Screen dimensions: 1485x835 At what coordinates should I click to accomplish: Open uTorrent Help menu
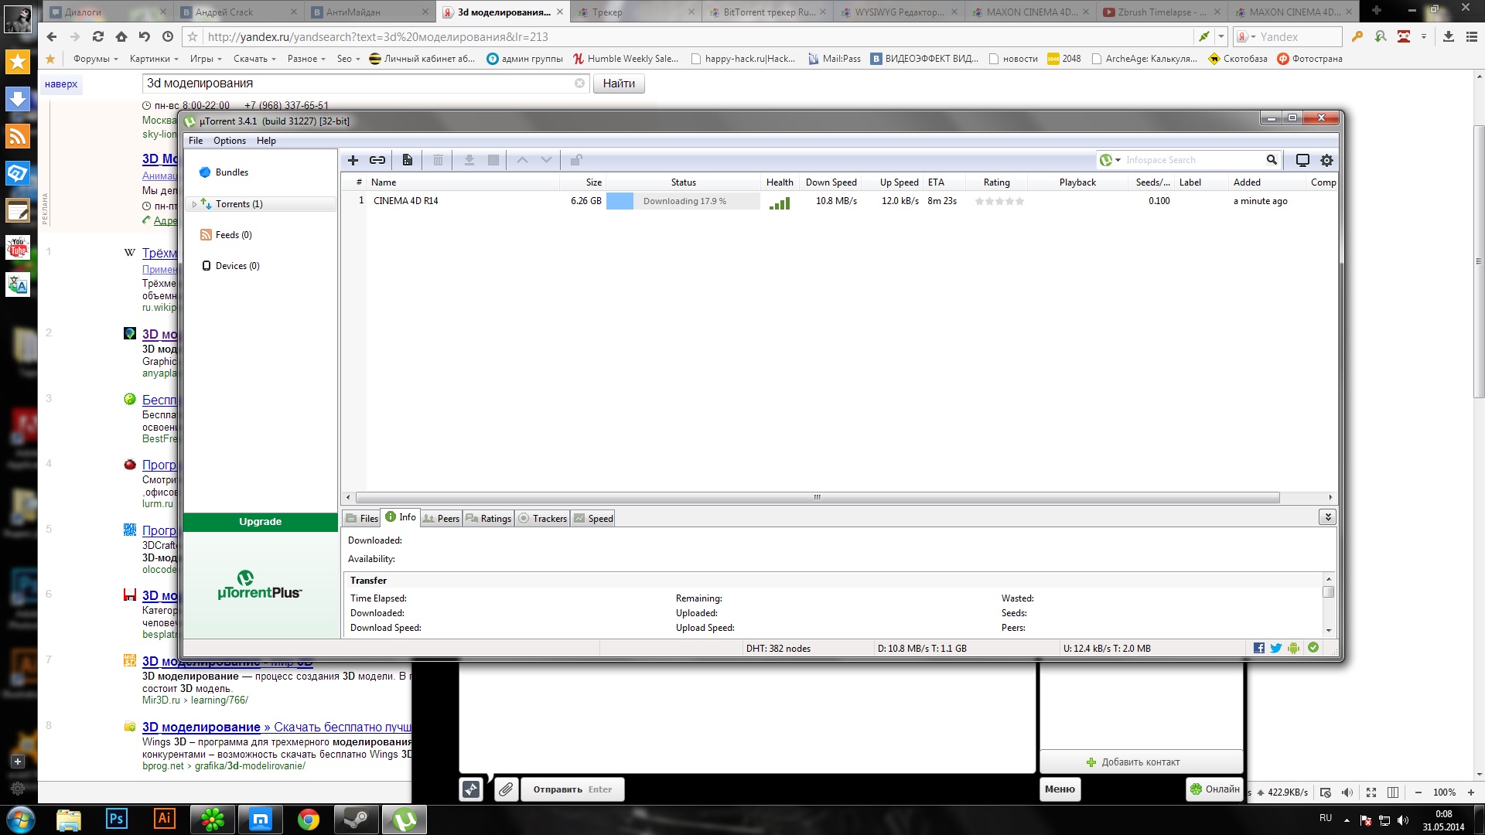coord(266,141)
